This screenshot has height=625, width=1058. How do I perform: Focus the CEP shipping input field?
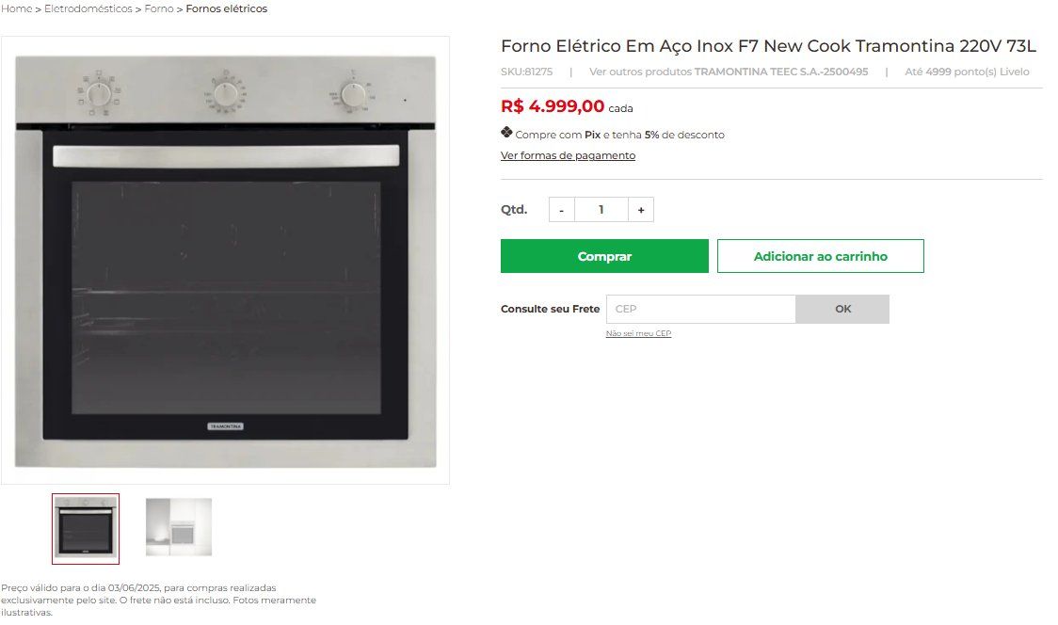click(701, 309)
